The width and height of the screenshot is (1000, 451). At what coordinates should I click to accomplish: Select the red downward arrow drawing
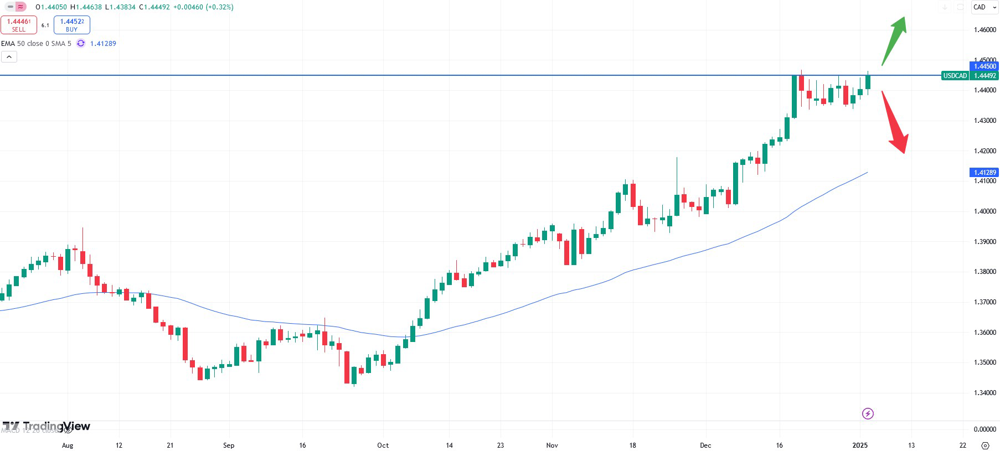click(895, 124)
